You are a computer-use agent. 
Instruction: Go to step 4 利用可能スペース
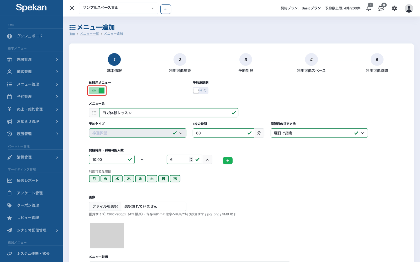coord(311,60)
